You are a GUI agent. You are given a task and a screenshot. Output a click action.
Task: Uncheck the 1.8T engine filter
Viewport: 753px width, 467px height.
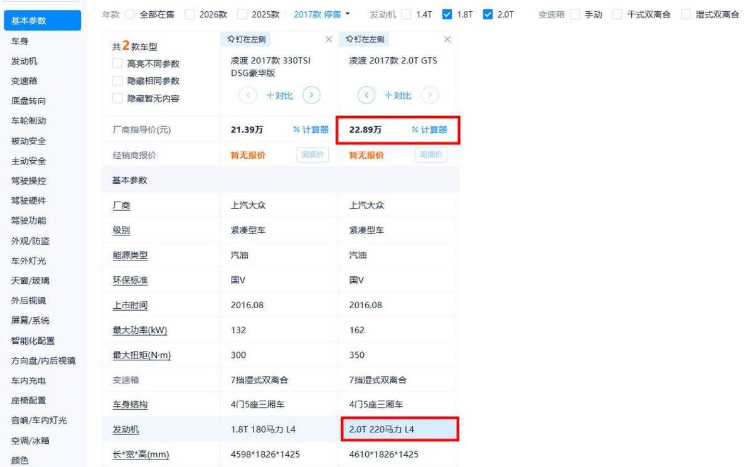click(x=447, y=14)
